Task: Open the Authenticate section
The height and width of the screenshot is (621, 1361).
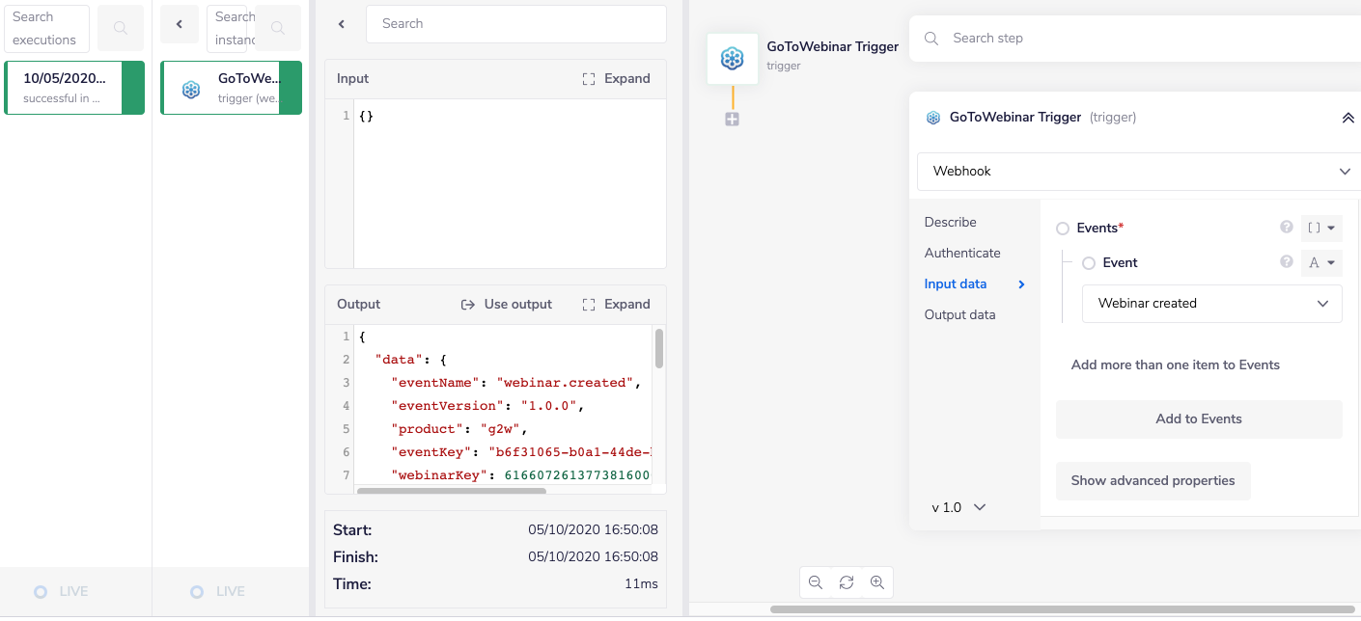Action: coord(962,253)
